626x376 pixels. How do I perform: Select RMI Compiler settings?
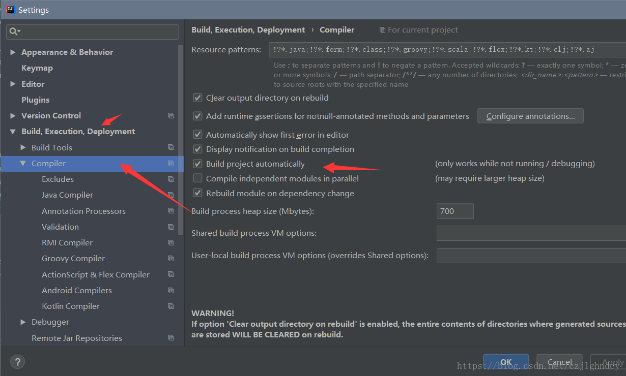coord(67,243)
